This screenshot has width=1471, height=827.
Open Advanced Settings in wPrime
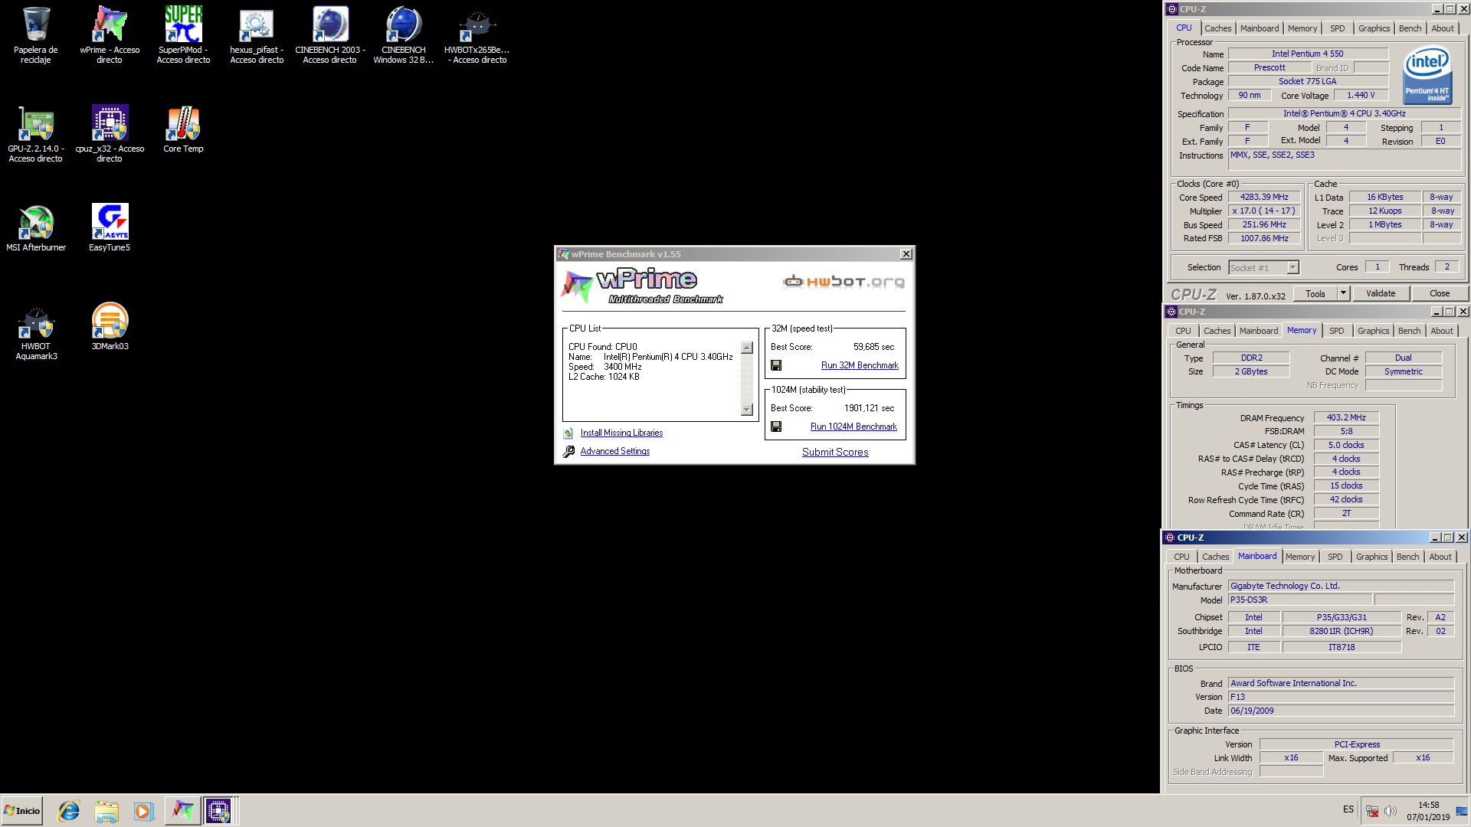coord(614,451)
